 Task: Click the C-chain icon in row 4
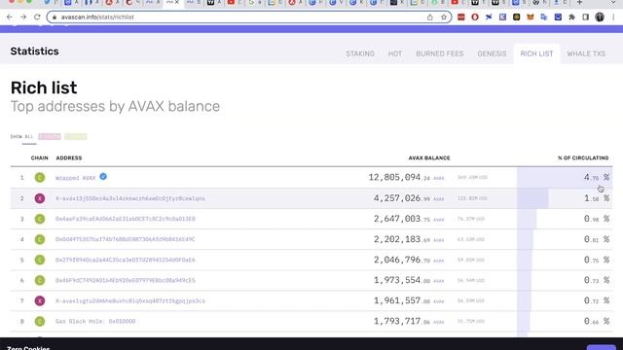[40, 239]
